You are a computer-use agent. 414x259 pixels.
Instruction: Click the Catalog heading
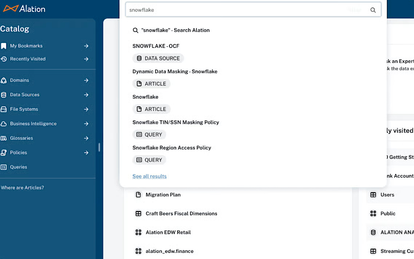pyautogui.click(x=15, y=29)
